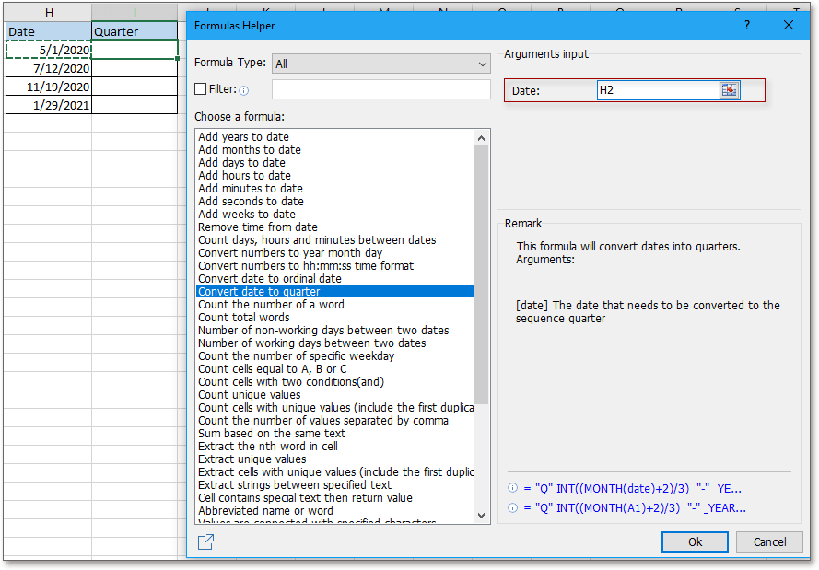
Task: Click the info icon beside the MONTH(A1) formula
Action: point(512,507)
